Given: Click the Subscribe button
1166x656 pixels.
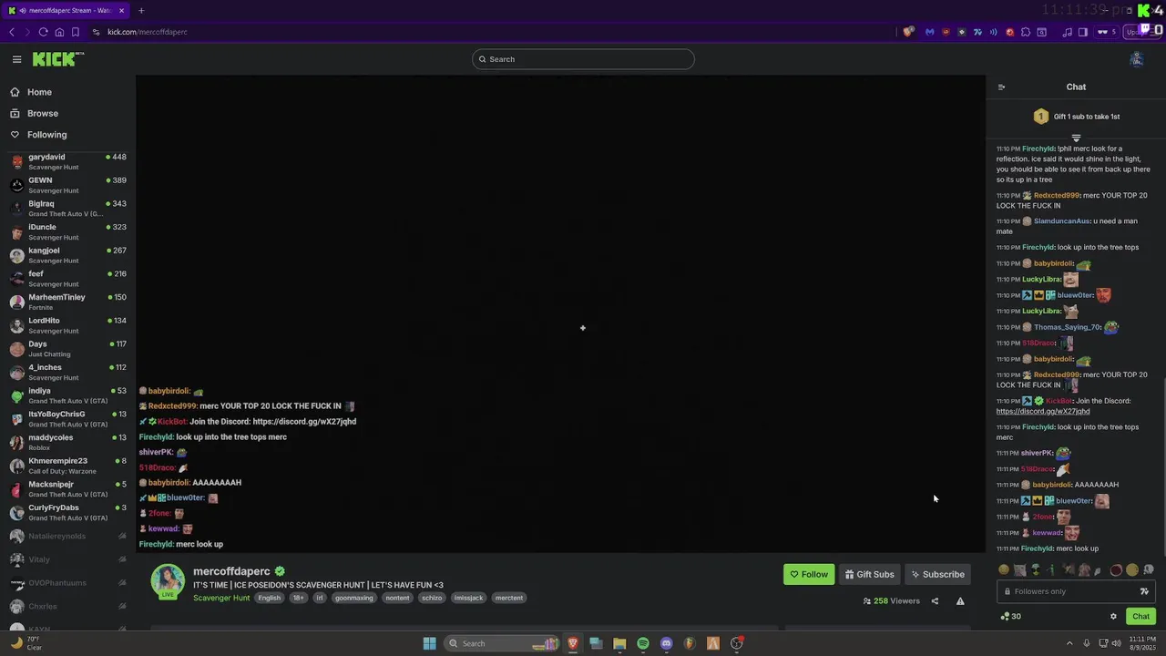Looking at the screenshot, I should [937, 574].
